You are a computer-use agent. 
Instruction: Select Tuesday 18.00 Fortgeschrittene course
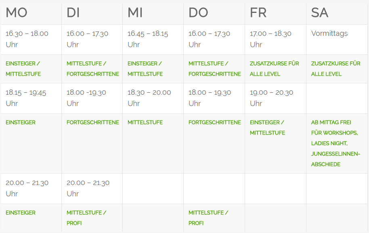click(93, 123)
